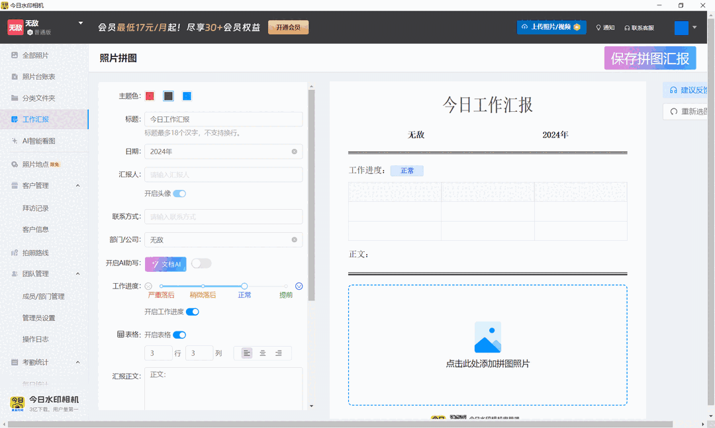Collapse the 团队管理 sidebar section

coord(77,274)
